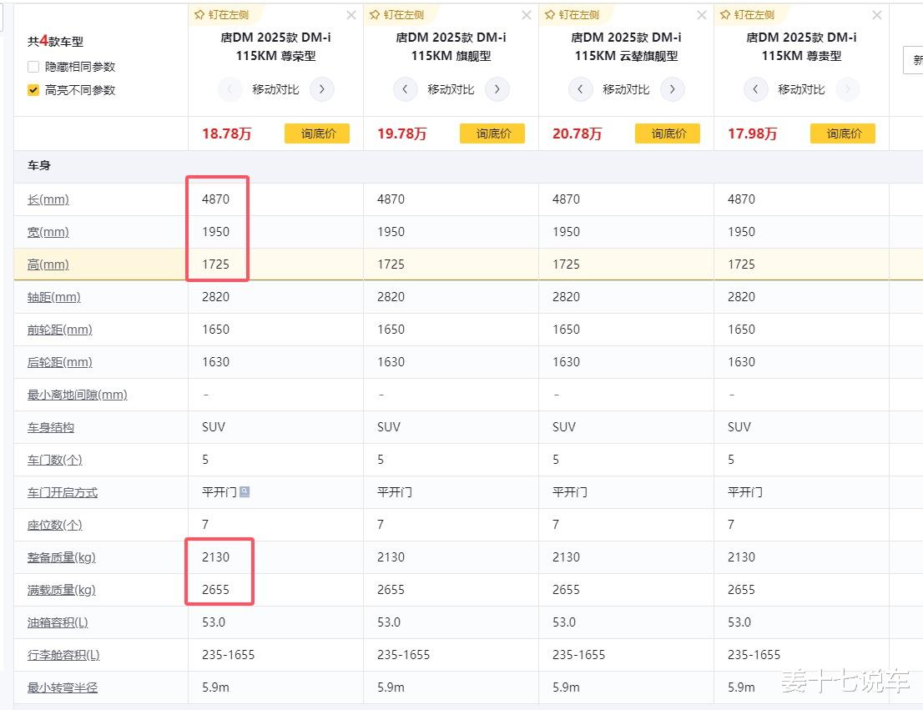Select 17.98万 price text
This screenshot has height=710, width=923.
coord(752,133)
